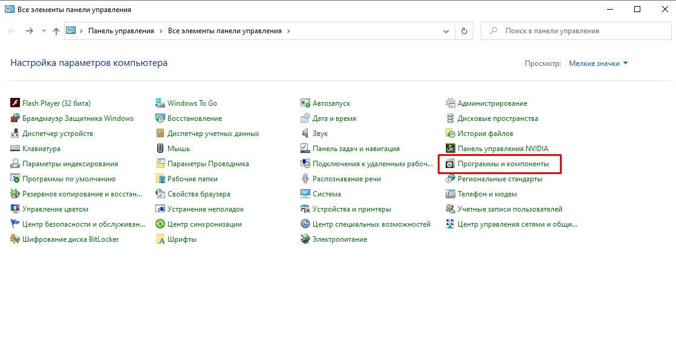Screen dimensions: 676x356
Task: Select Все элементы панели управления breadcrumb segment
Action: [225, 31]
